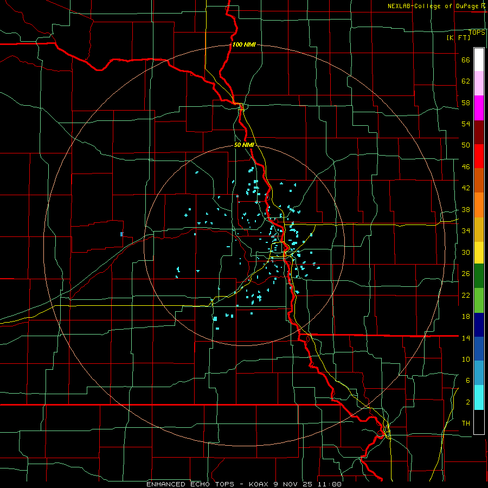The height and width of the screenshot is (488, 488).
Task: Select the dark maroon legend swatch
Action: [479, 132]
